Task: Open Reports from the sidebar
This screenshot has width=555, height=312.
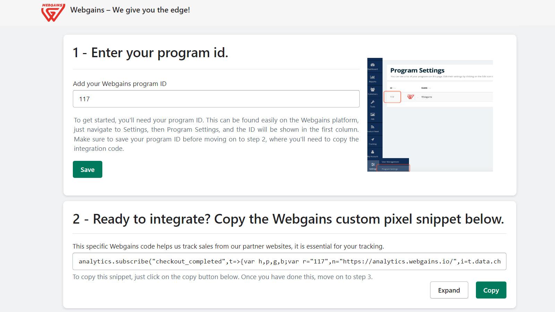Action: (x=372, y=78)
